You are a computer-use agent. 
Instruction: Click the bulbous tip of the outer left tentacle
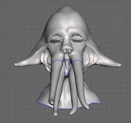point(51,102)
